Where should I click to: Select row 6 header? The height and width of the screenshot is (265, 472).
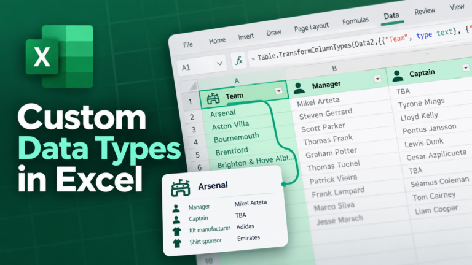(199, 167)
